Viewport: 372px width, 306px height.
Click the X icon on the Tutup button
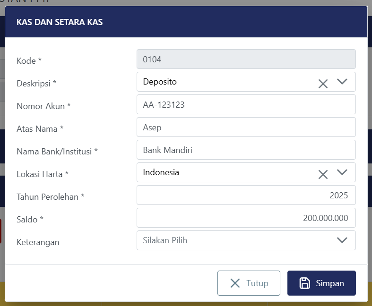click(x=235, y=283)
